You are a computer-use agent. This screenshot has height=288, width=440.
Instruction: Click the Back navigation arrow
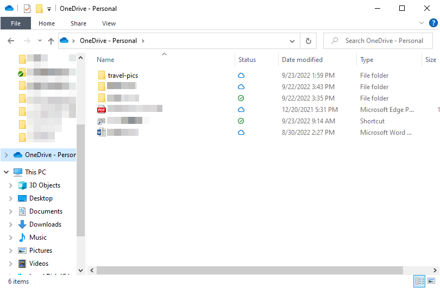click(11, 41)
